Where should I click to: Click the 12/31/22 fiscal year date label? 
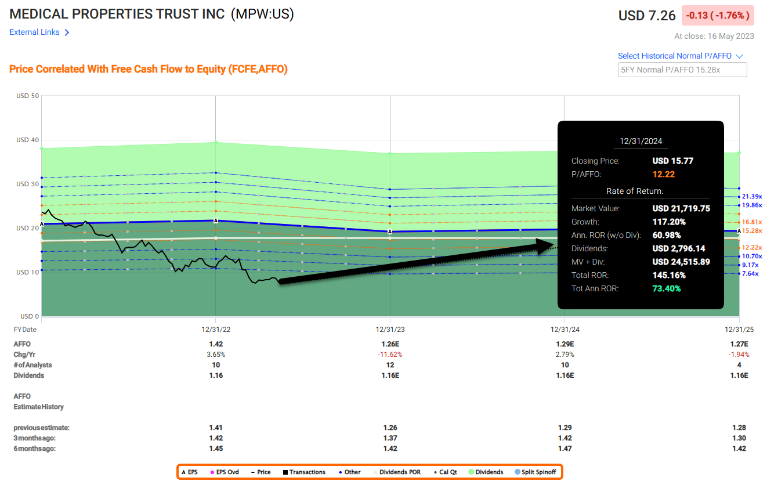[215, 330]
